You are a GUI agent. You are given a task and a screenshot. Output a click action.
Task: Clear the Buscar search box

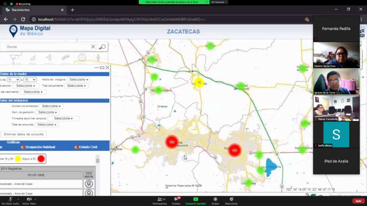[93, 47]
